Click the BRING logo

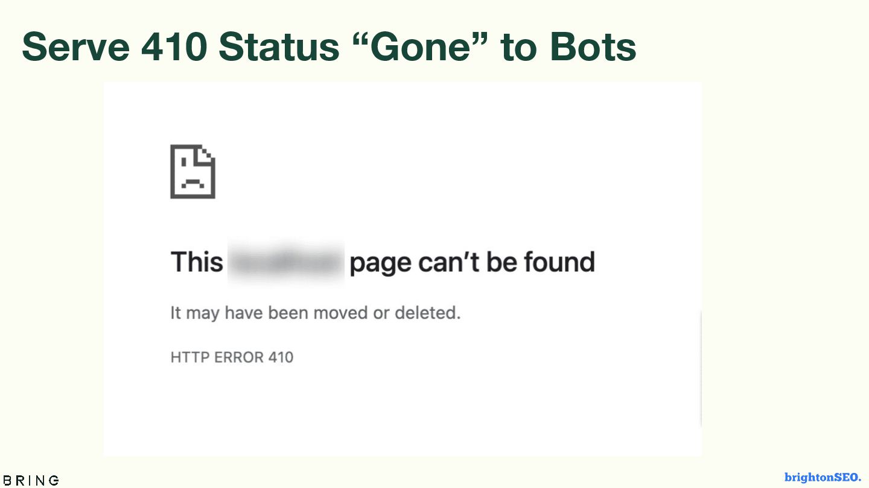click(x=31, y=480)
